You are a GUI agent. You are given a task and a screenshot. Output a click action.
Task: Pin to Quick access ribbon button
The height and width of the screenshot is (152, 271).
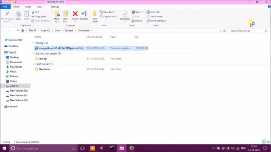coord(7,17)
